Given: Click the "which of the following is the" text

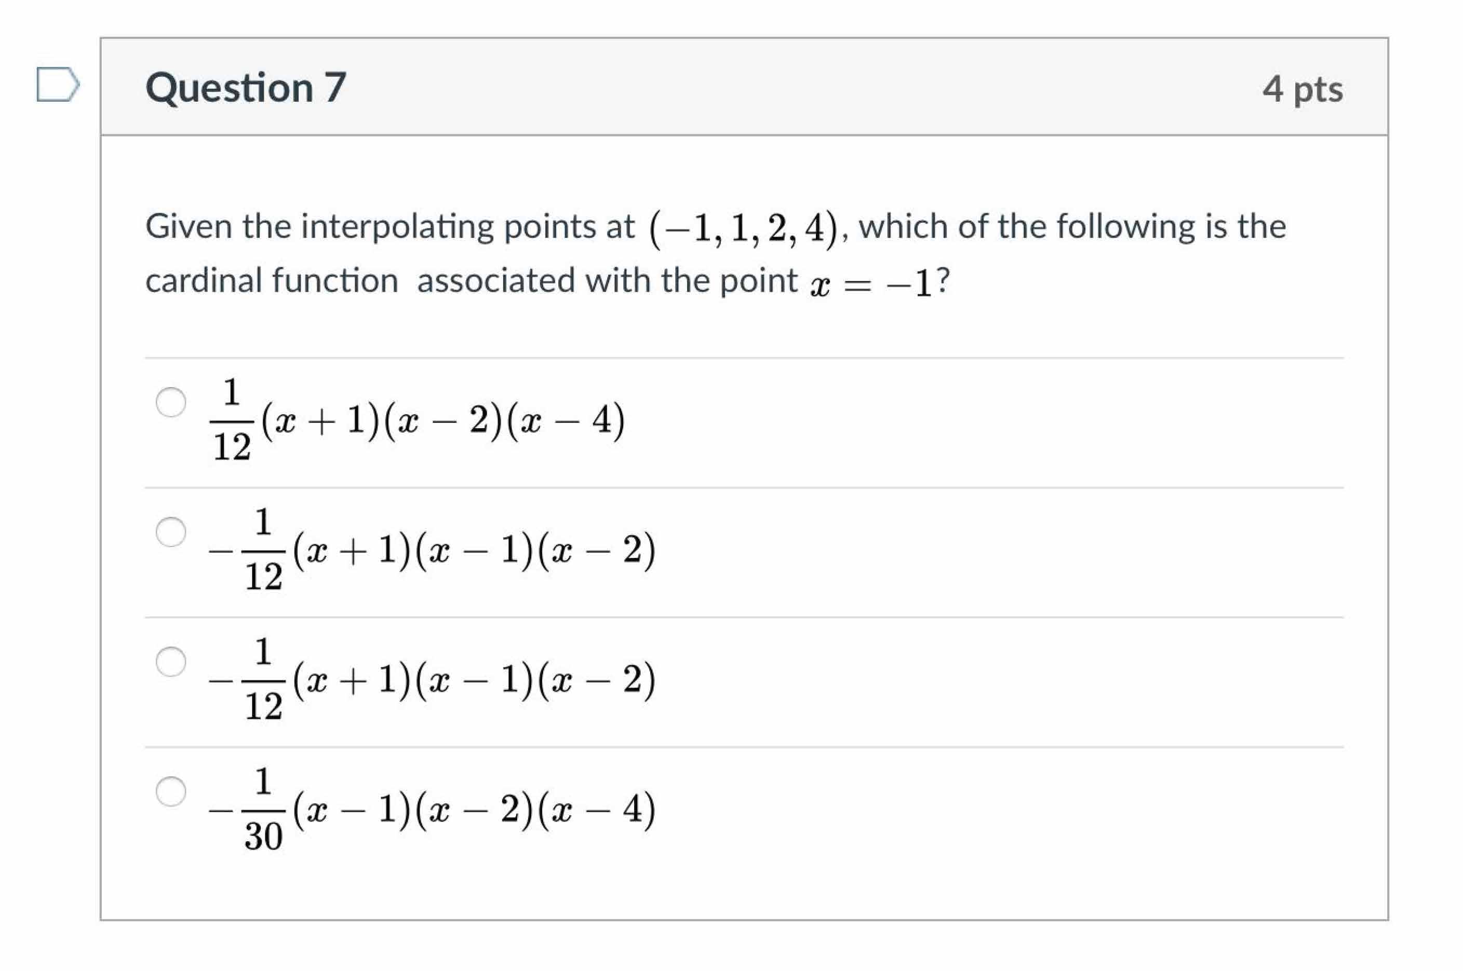Looking at the screenshot, I should pyautogui.click(x=1072, y=227).
